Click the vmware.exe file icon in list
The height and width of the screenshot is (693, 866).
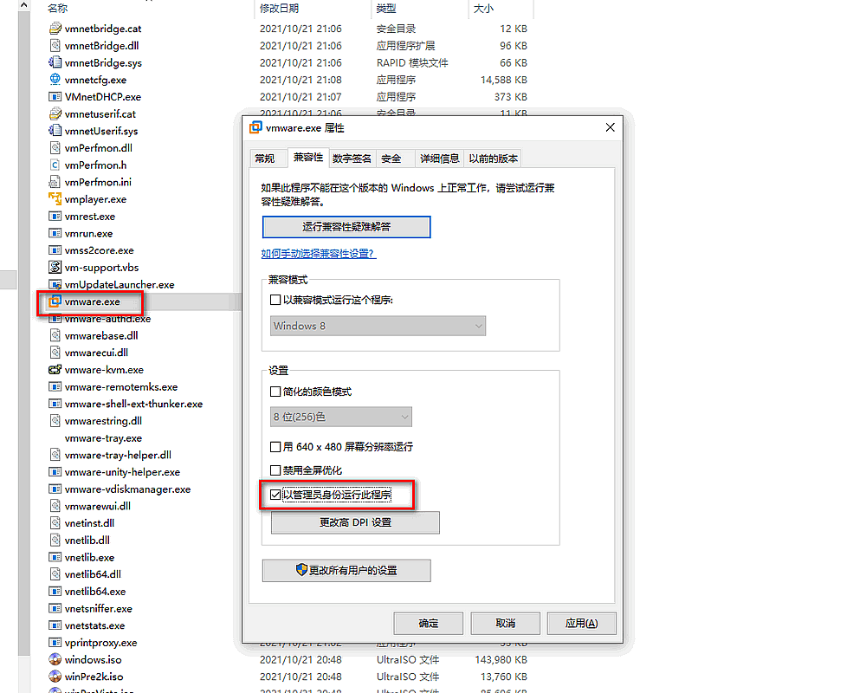[x=56, y=301]
